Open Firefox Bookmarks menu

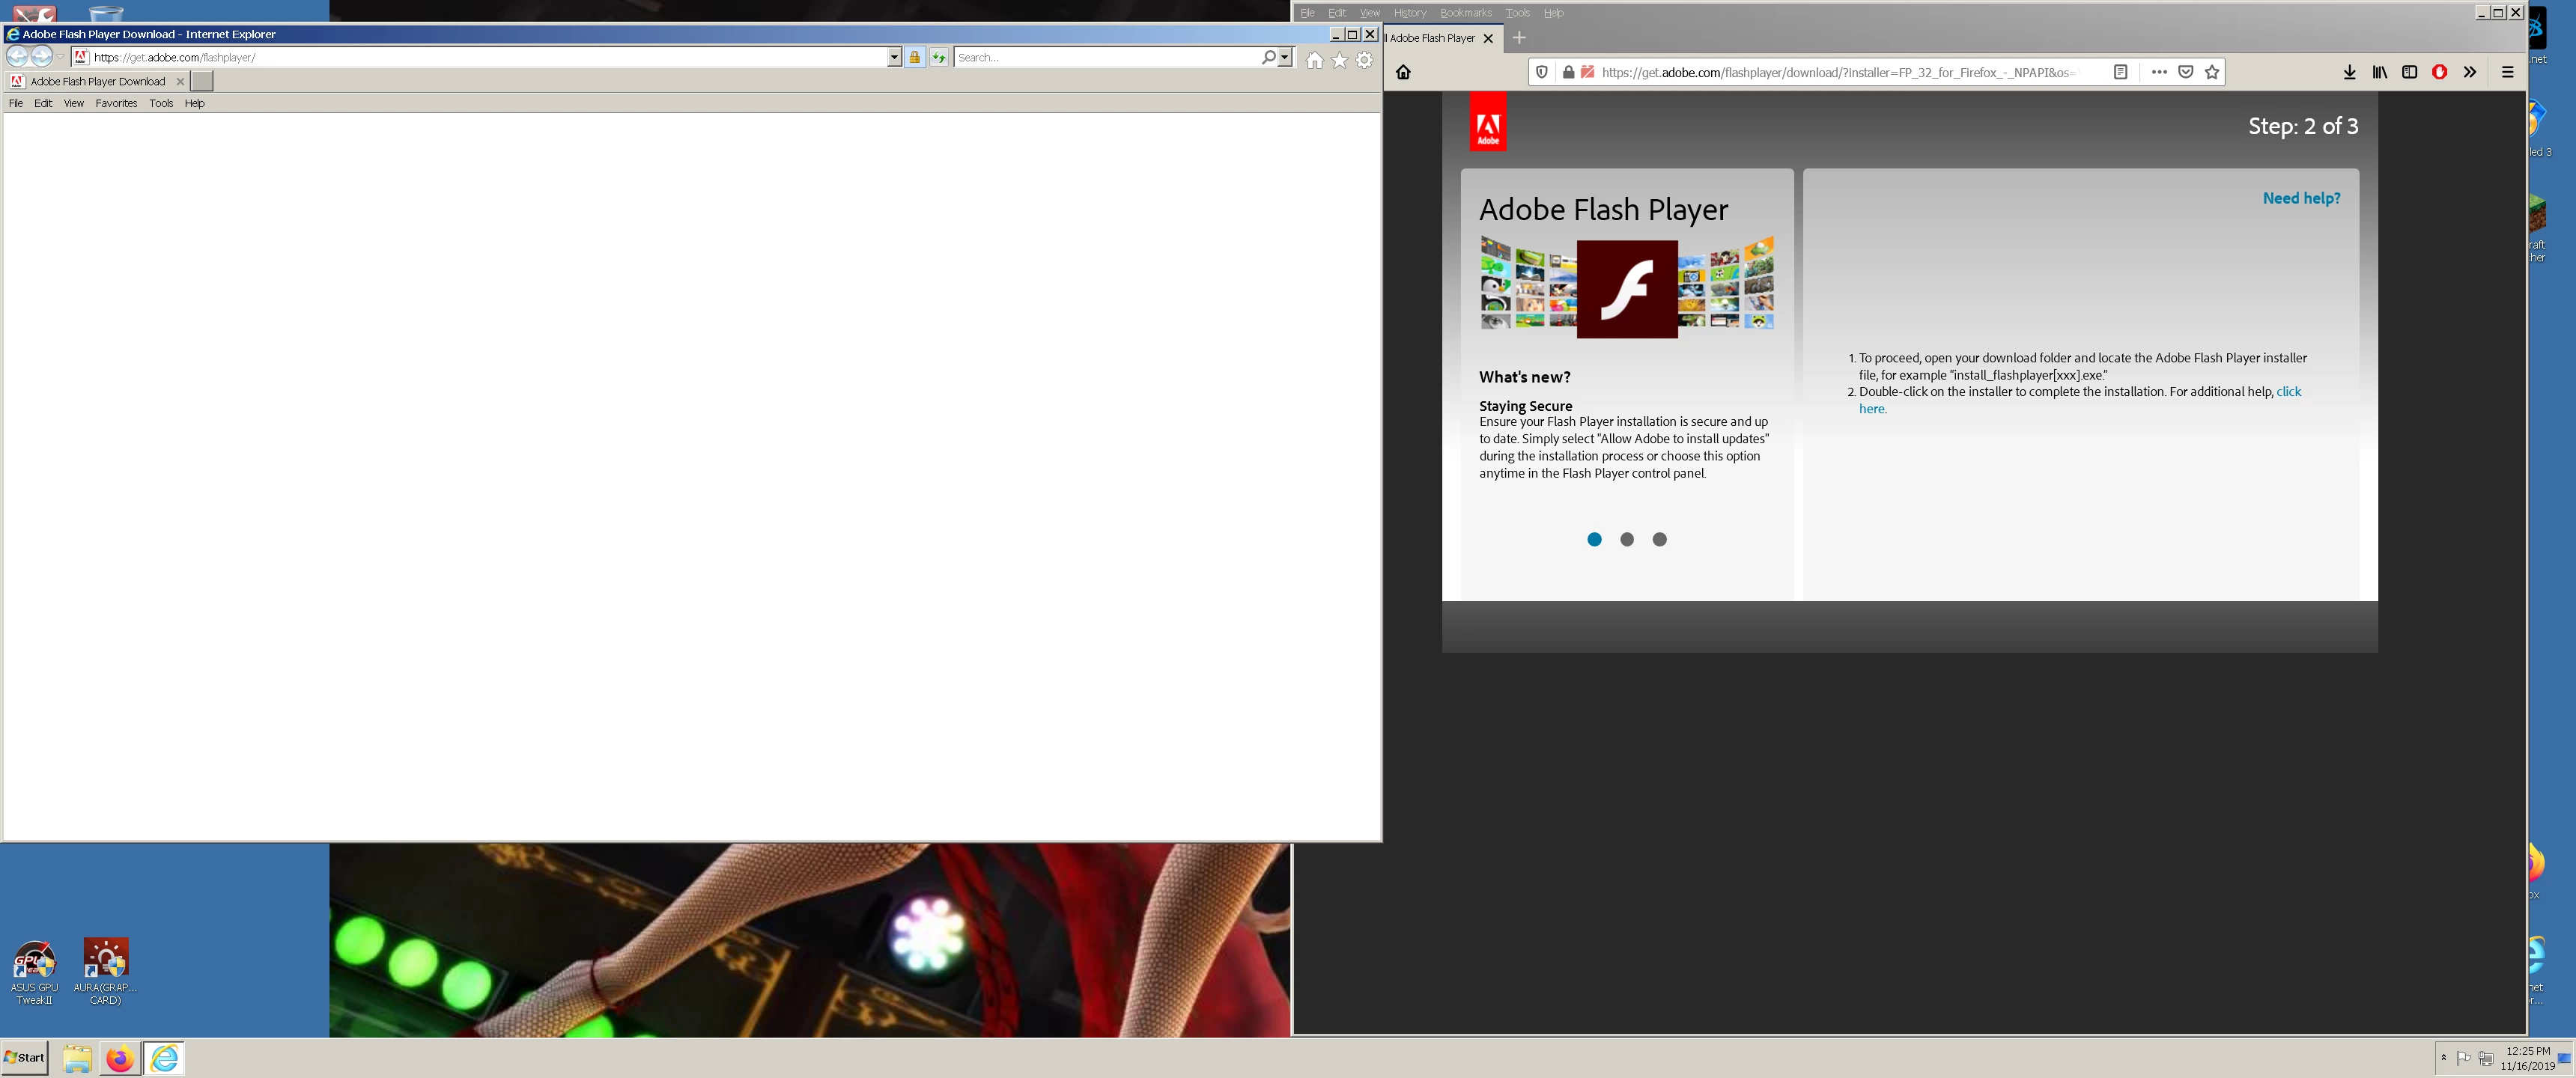pyautogui.click(x=1465, y=13)
